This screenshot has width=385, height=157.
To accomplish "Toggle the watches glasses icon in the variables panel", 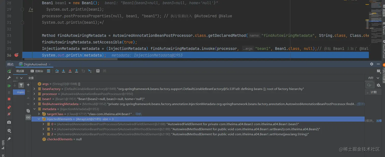I will [28, 117].
